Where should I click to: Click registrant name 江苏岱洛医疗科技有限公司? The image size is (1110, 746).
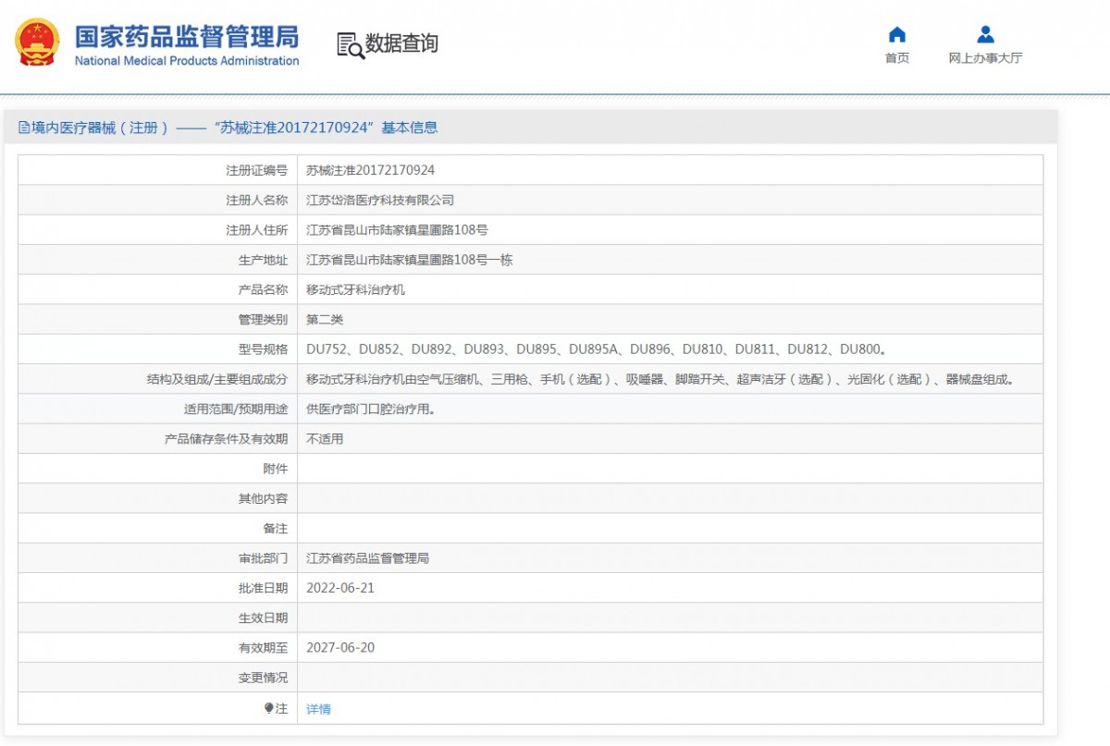(380, 200)
